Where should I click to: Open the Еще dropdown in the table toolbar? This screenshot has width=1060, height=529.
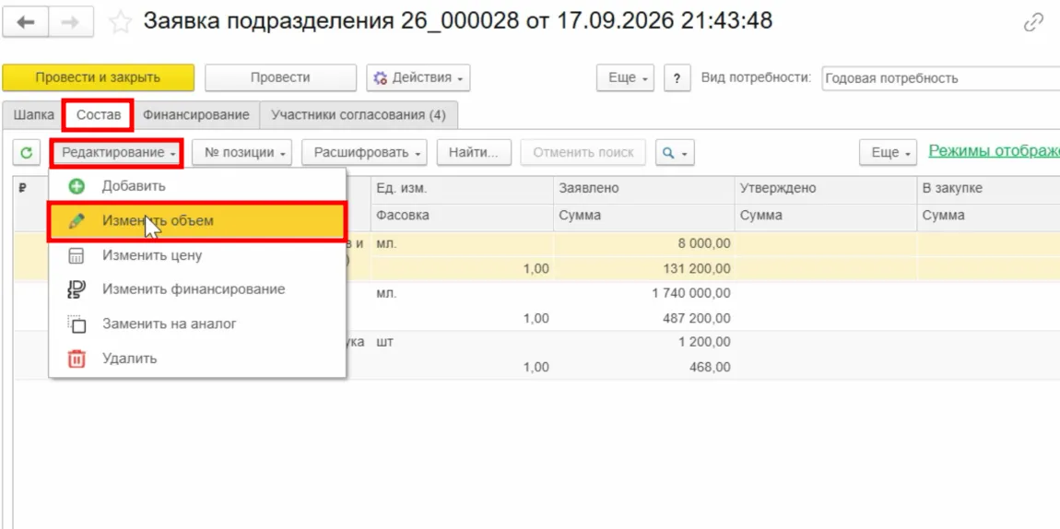[888, 153]
